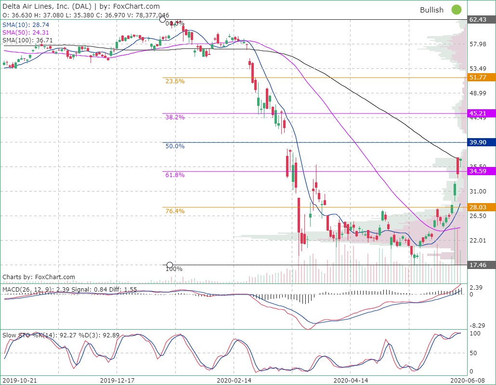Click the magenta 34.59 price level tag

coord(482,171)
